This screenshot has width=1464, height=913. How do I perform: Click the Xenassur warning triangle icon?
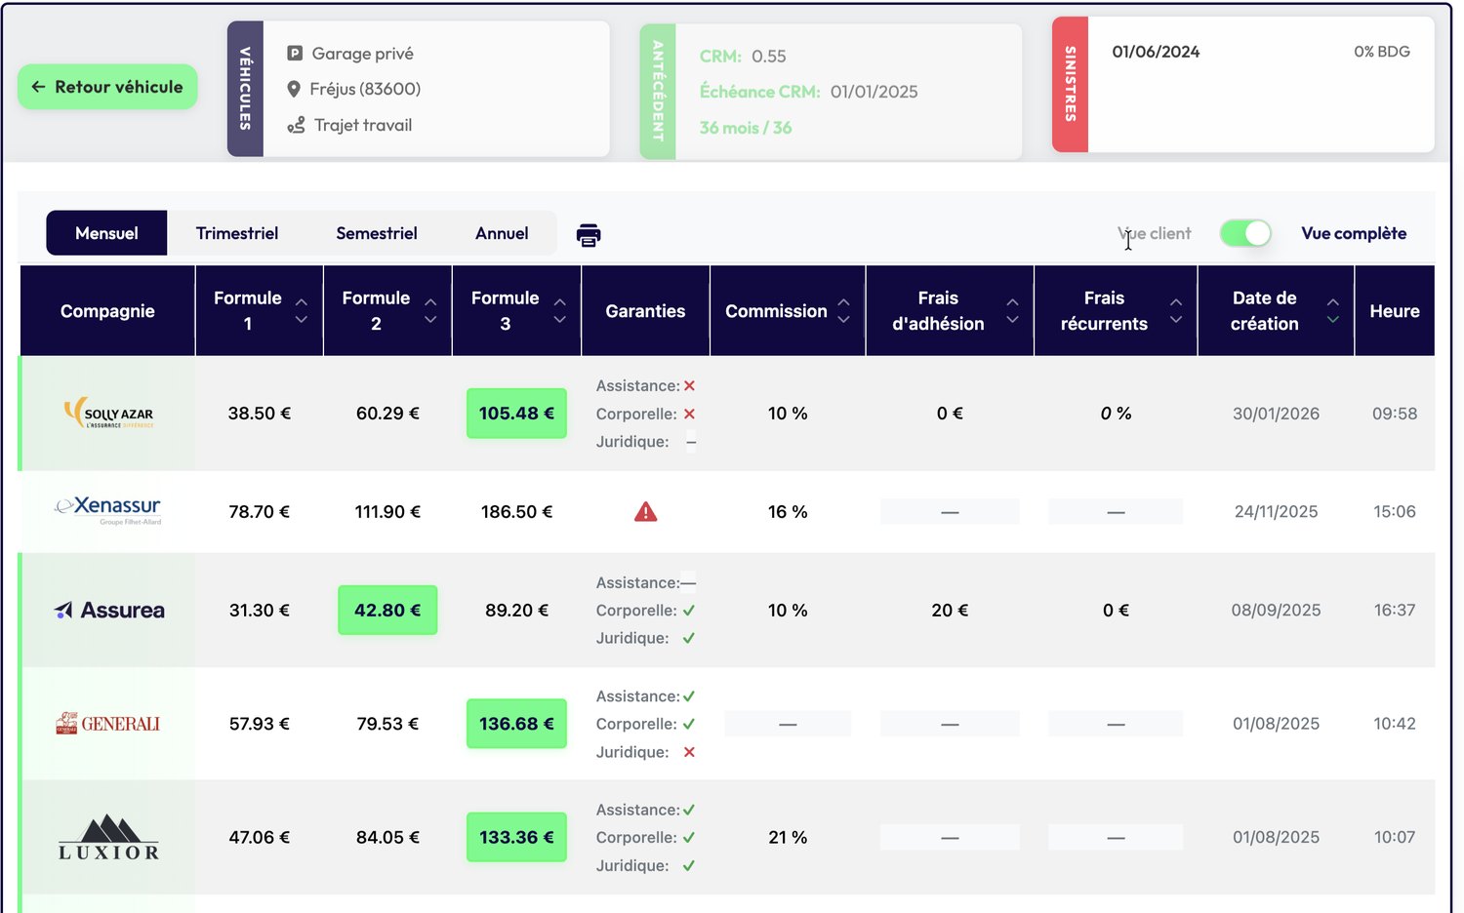(646, 511)
